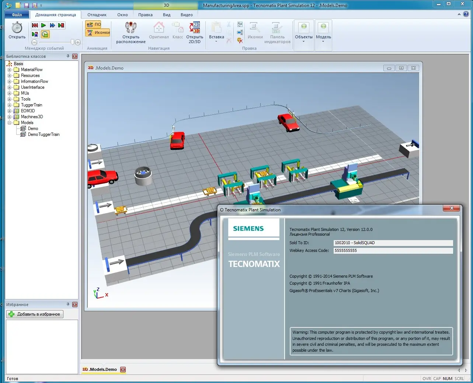Click the delete-MUs star icon in Правка
Screen dimensions: 473x383
tap(240, 41)
